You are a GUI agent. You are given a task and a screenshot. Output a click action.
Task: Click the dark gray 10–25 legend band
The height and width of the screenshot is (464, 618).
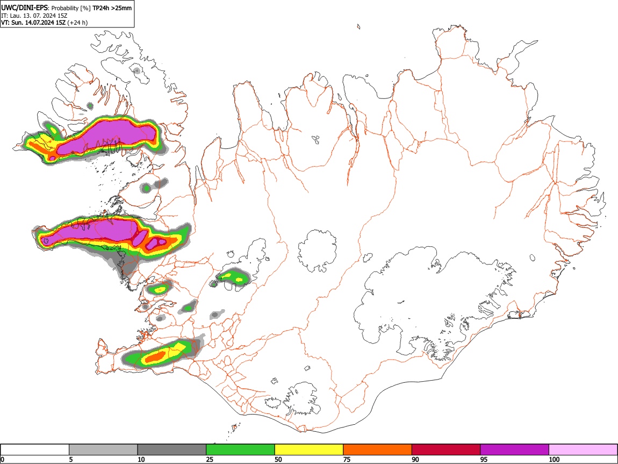tap(172, 450)
